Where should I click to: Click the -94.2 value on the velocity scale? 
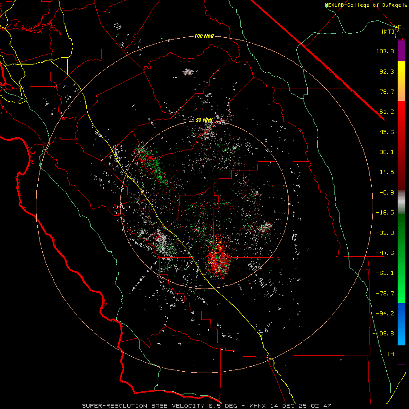(x=385, y=314)
